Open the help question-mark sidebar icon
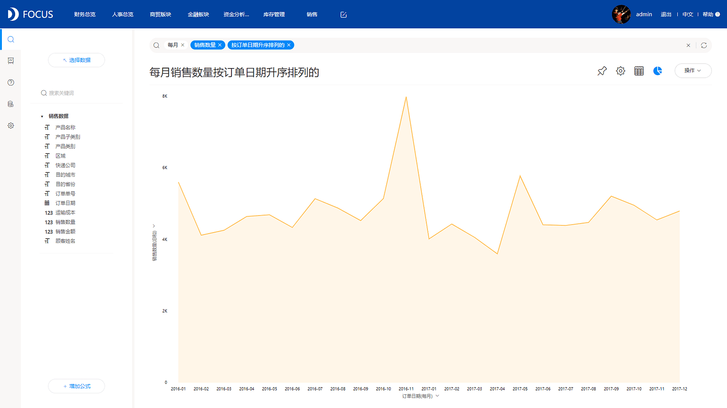 click(11, 82)
